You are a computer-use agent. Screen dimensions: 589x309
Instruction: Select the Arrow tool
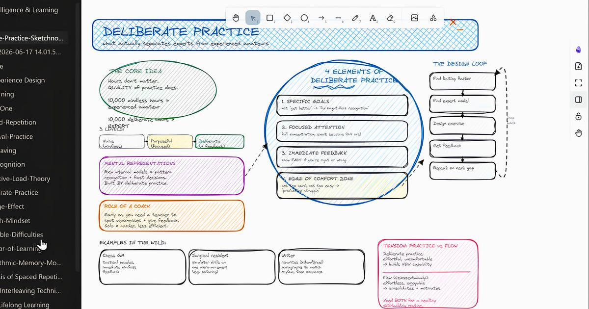coord(321,18)
